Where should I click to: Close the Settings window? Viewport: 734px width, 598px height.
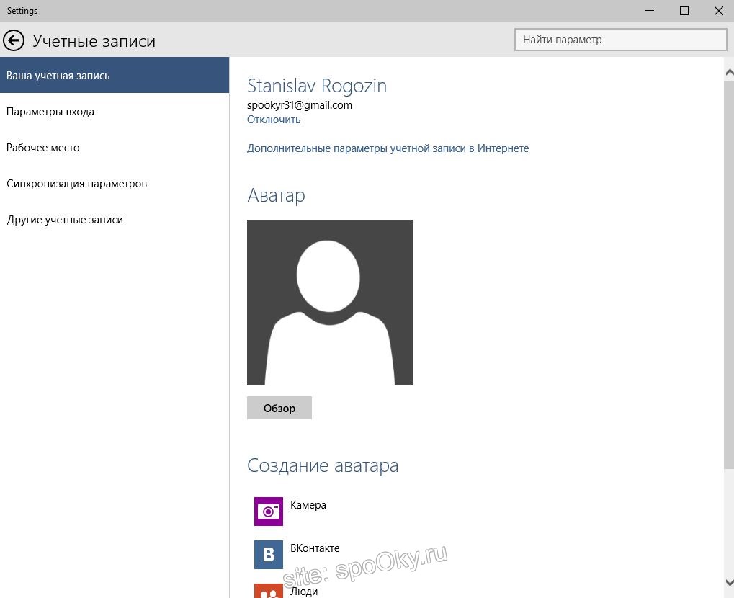pyautogui.click(x=718, y=11)
